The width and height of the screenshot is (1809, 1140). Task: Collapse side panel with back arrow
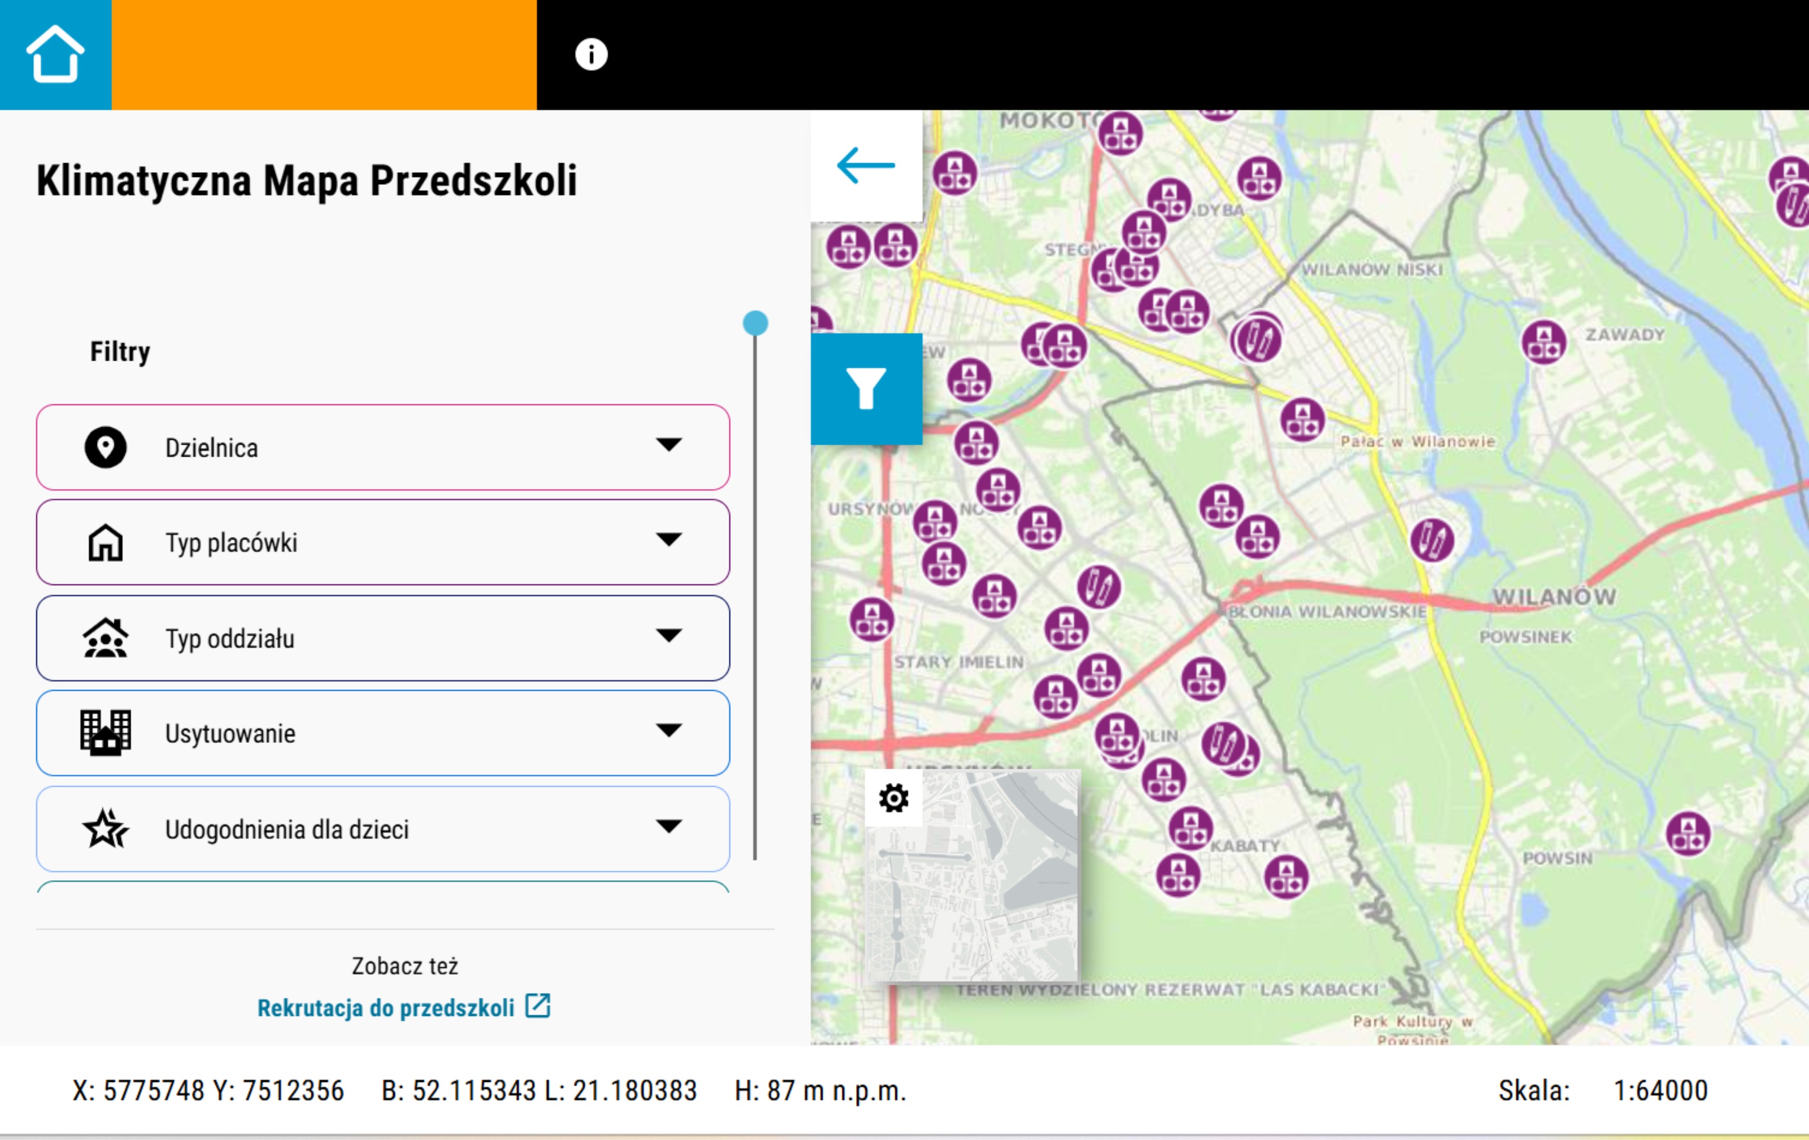point(866,166)
